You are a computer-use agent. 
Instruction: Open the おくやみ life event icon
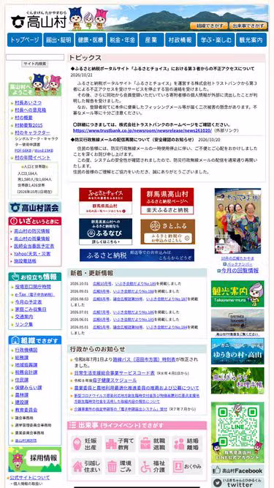[x=187, y=466]
